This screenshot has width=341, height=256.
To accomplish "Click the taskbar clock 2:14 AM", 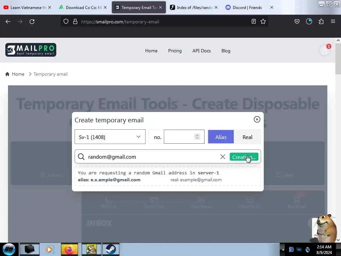I will coord(324,247).
